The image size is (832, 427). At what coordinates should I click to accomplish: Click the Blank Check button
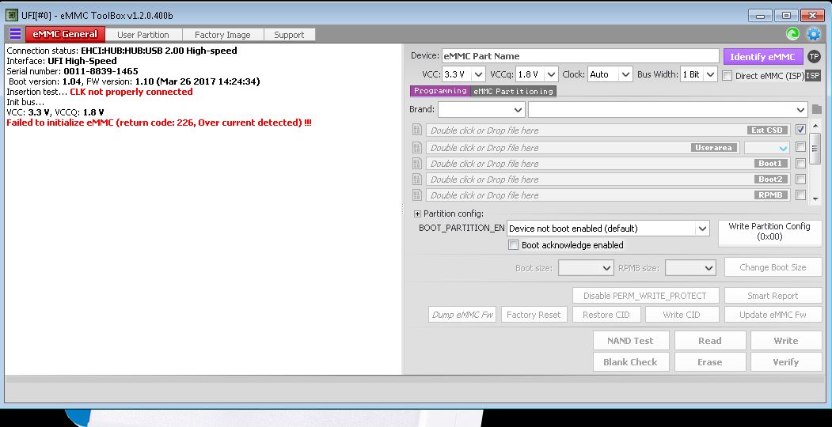tap(630, 362)
